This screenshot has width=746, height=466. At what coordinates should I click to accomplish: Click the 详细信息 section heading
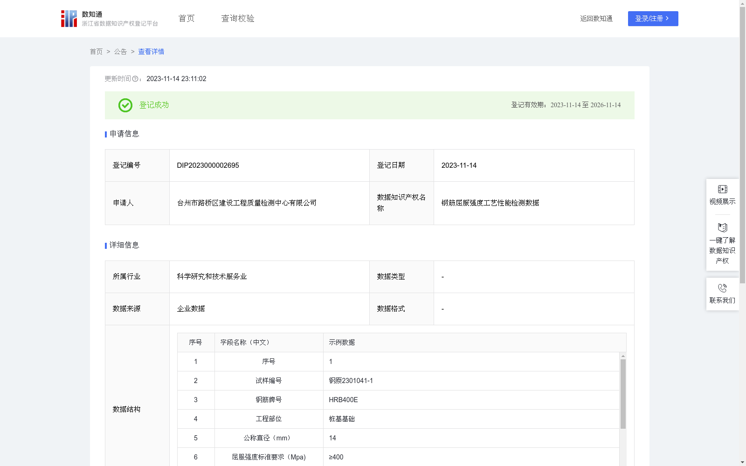[124, 245]
